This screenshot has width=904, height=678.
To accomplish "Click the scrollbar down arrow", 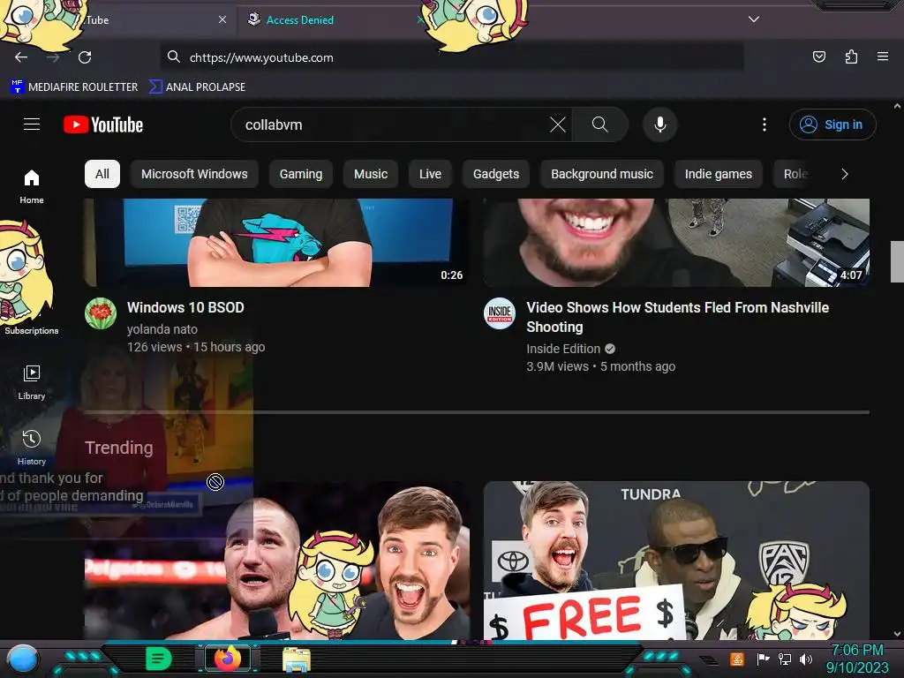I will point(897,634).
